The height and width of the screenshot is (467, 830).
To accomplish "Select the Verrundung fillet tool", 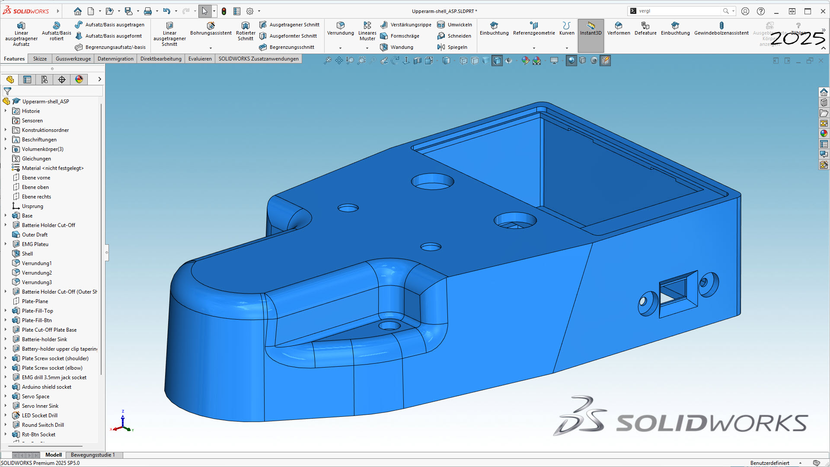I will click(340, 26).
